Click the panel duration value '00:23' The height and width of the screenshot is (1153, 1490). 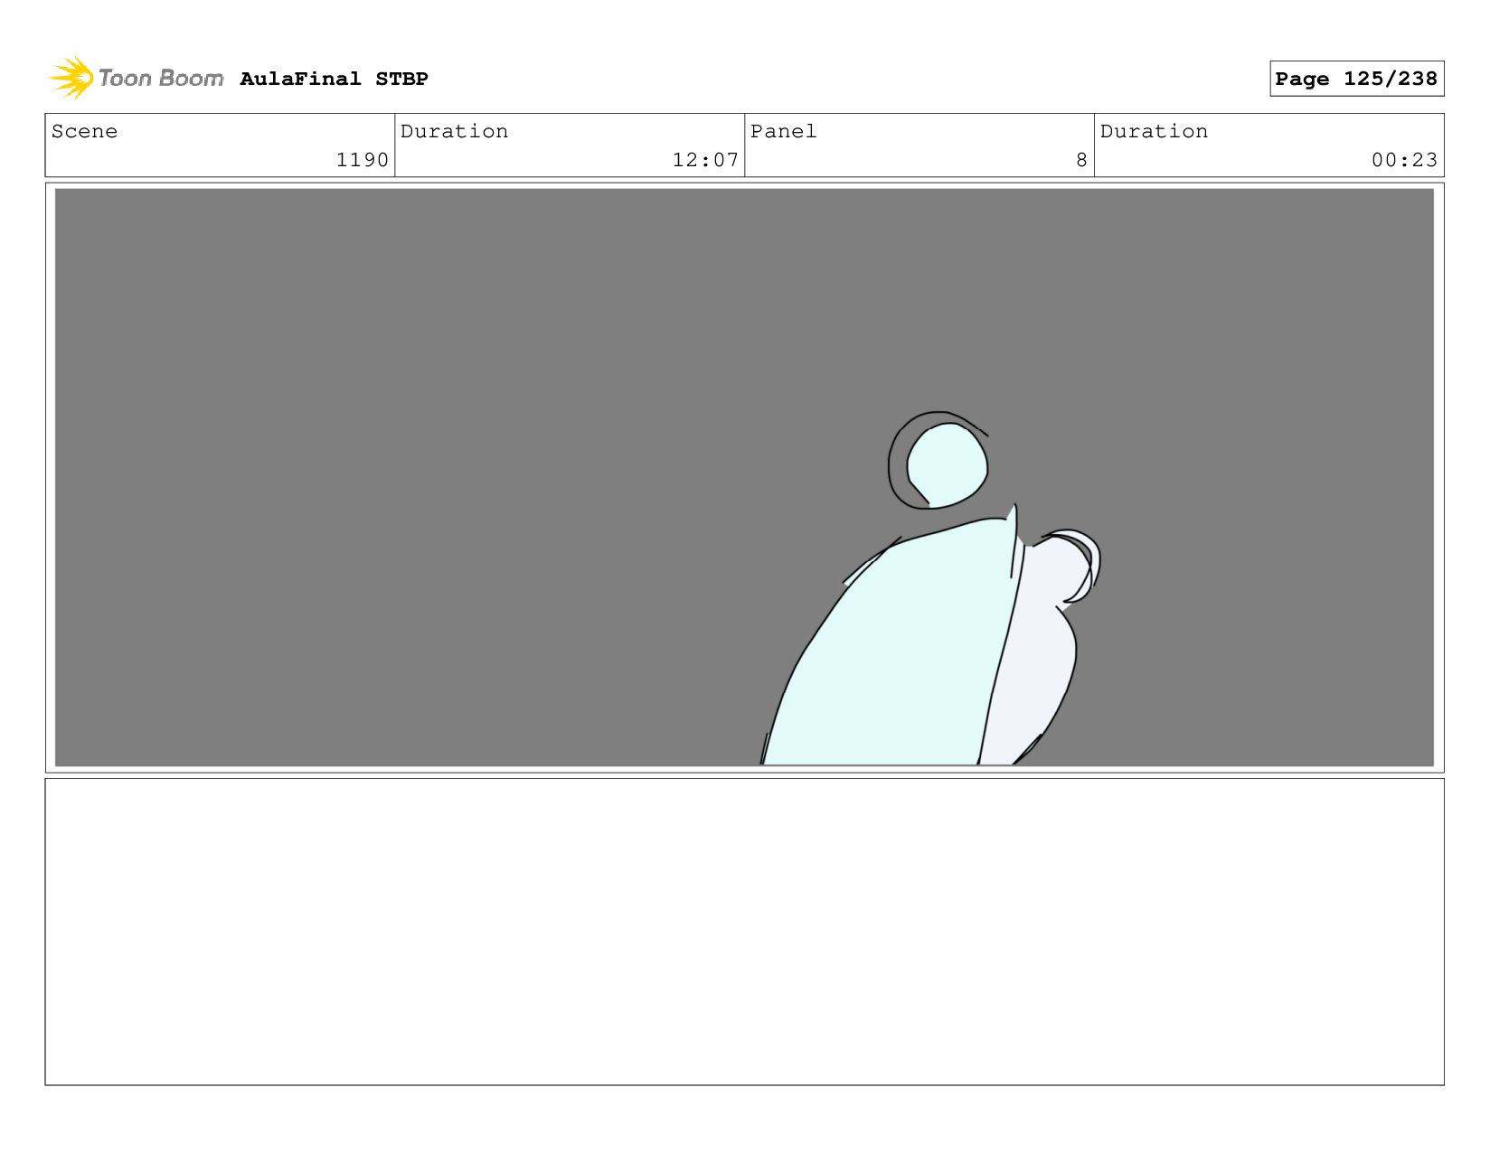[x=1404, y=160]
